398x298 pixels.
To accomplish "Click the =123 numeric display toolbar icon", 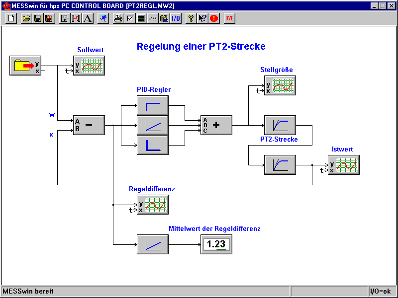I will point(153,18).
